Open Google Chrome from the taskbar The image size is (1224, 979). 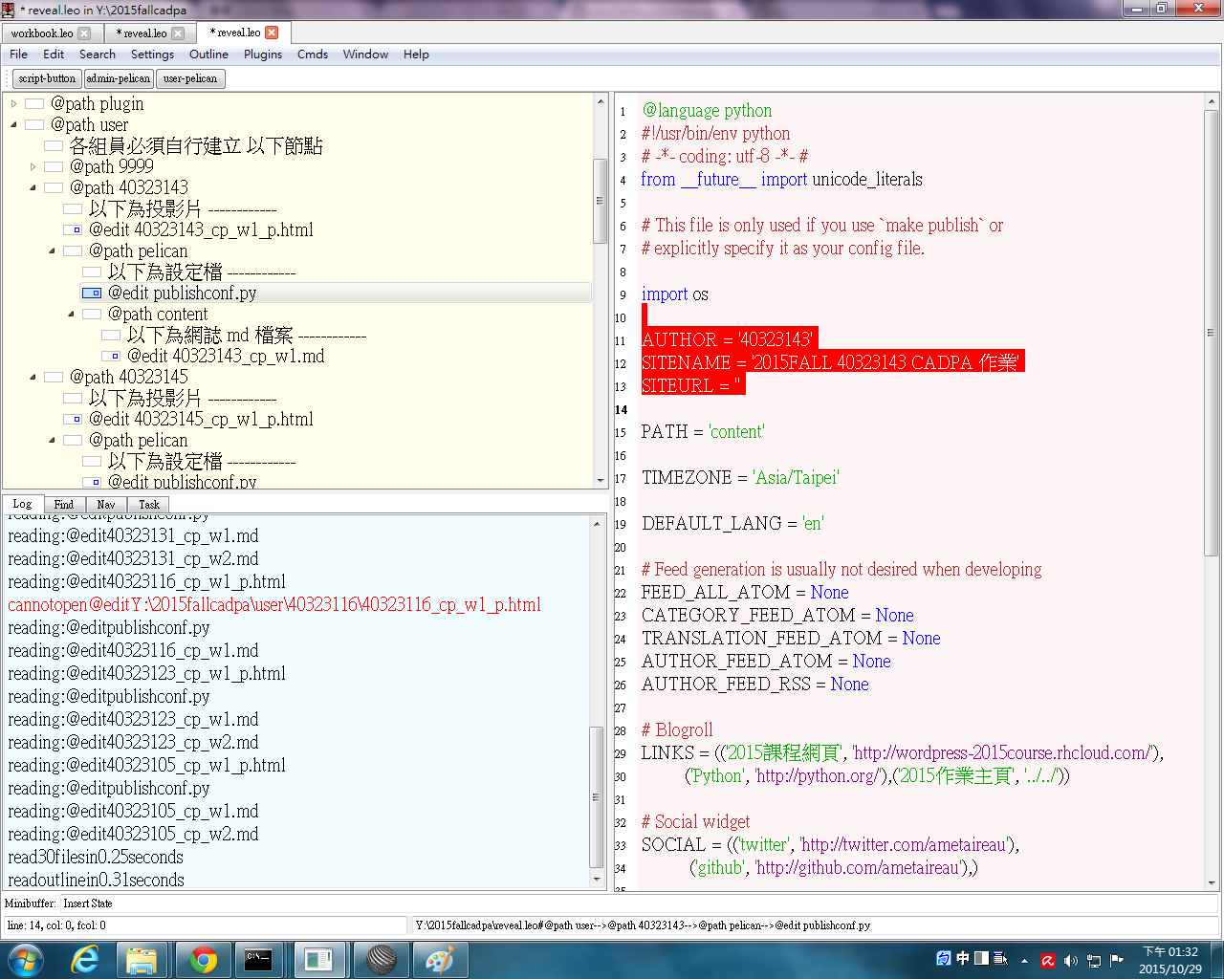click(x=203, y=959)
